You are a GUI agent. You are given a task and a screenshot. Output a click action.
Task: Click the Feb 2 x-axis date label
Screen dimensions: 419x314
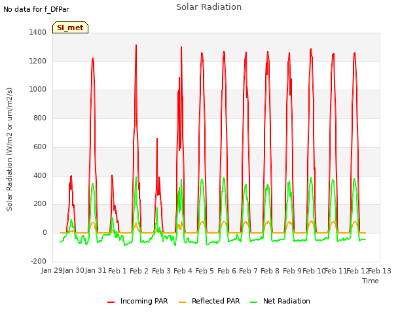tap(139, 271)
